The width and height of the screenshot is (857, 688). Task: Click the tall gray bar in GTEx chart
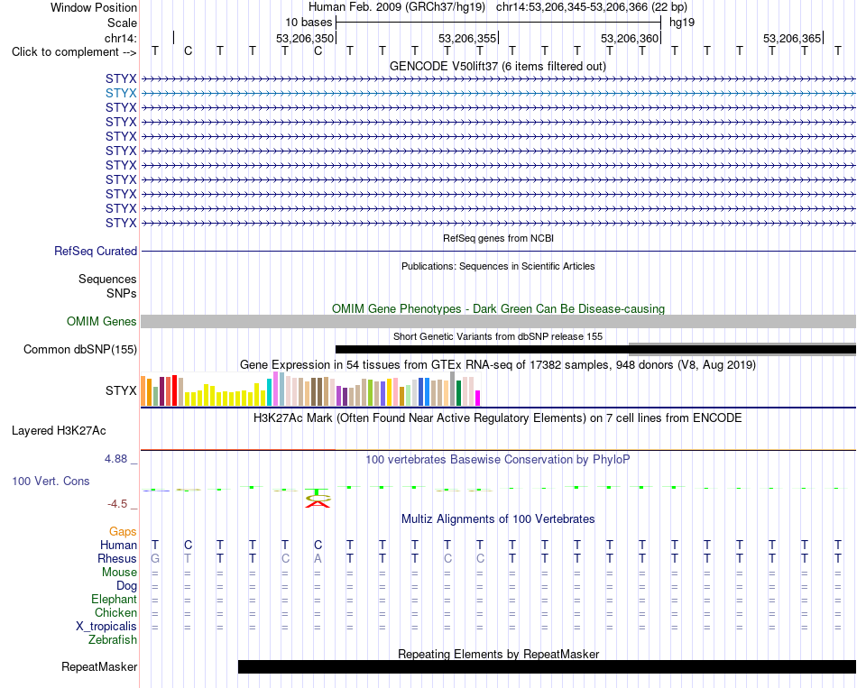[453, 389]
